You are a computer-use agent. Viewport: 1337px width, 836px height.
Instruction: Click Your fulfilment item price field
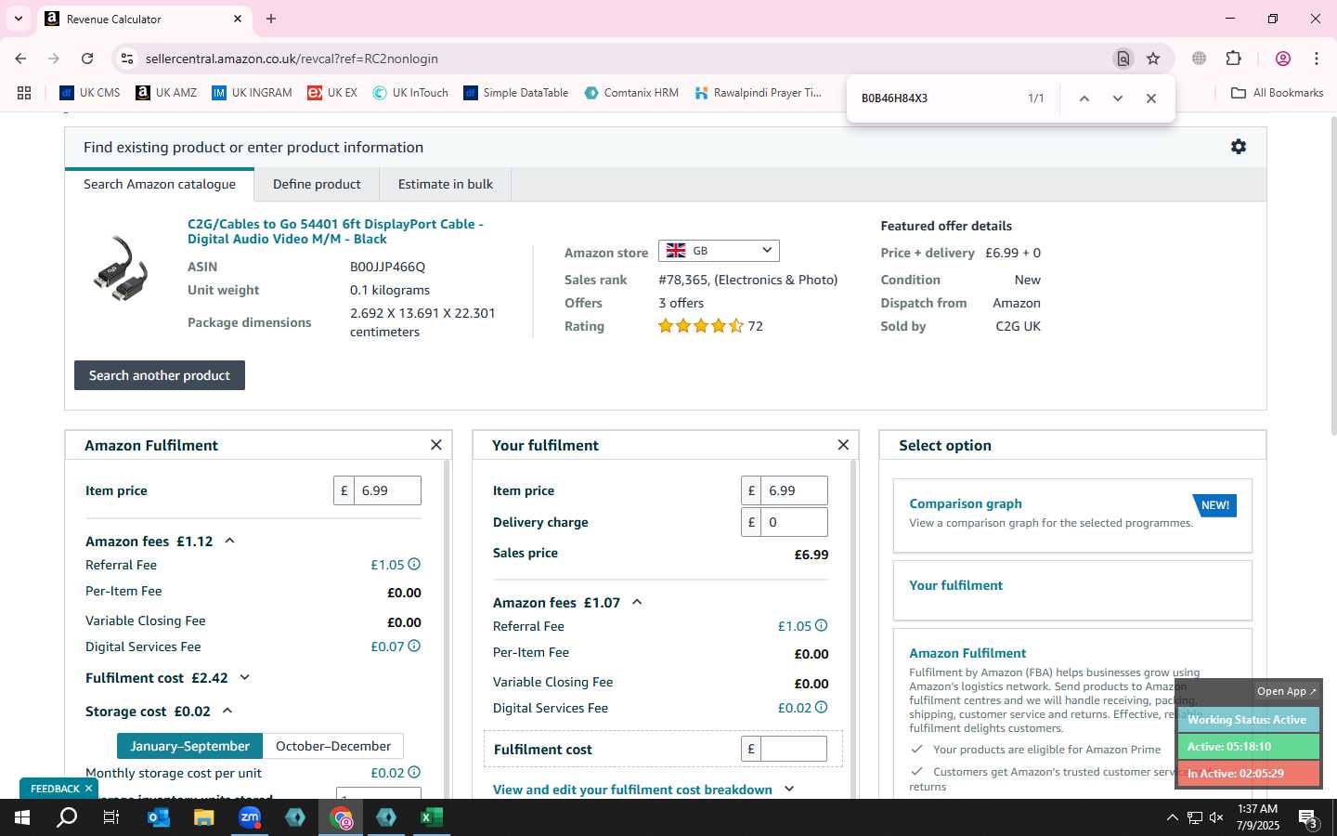pos(794,490)
